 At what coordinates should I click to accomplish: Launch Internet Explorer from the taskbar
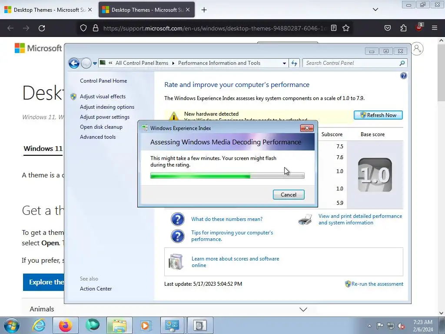39,325
